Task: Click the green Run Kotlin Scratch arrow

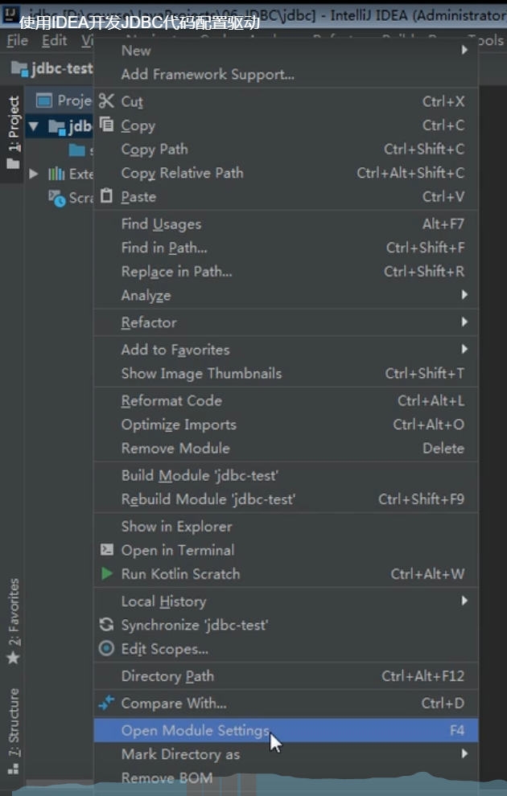Action: click(107, 573)
